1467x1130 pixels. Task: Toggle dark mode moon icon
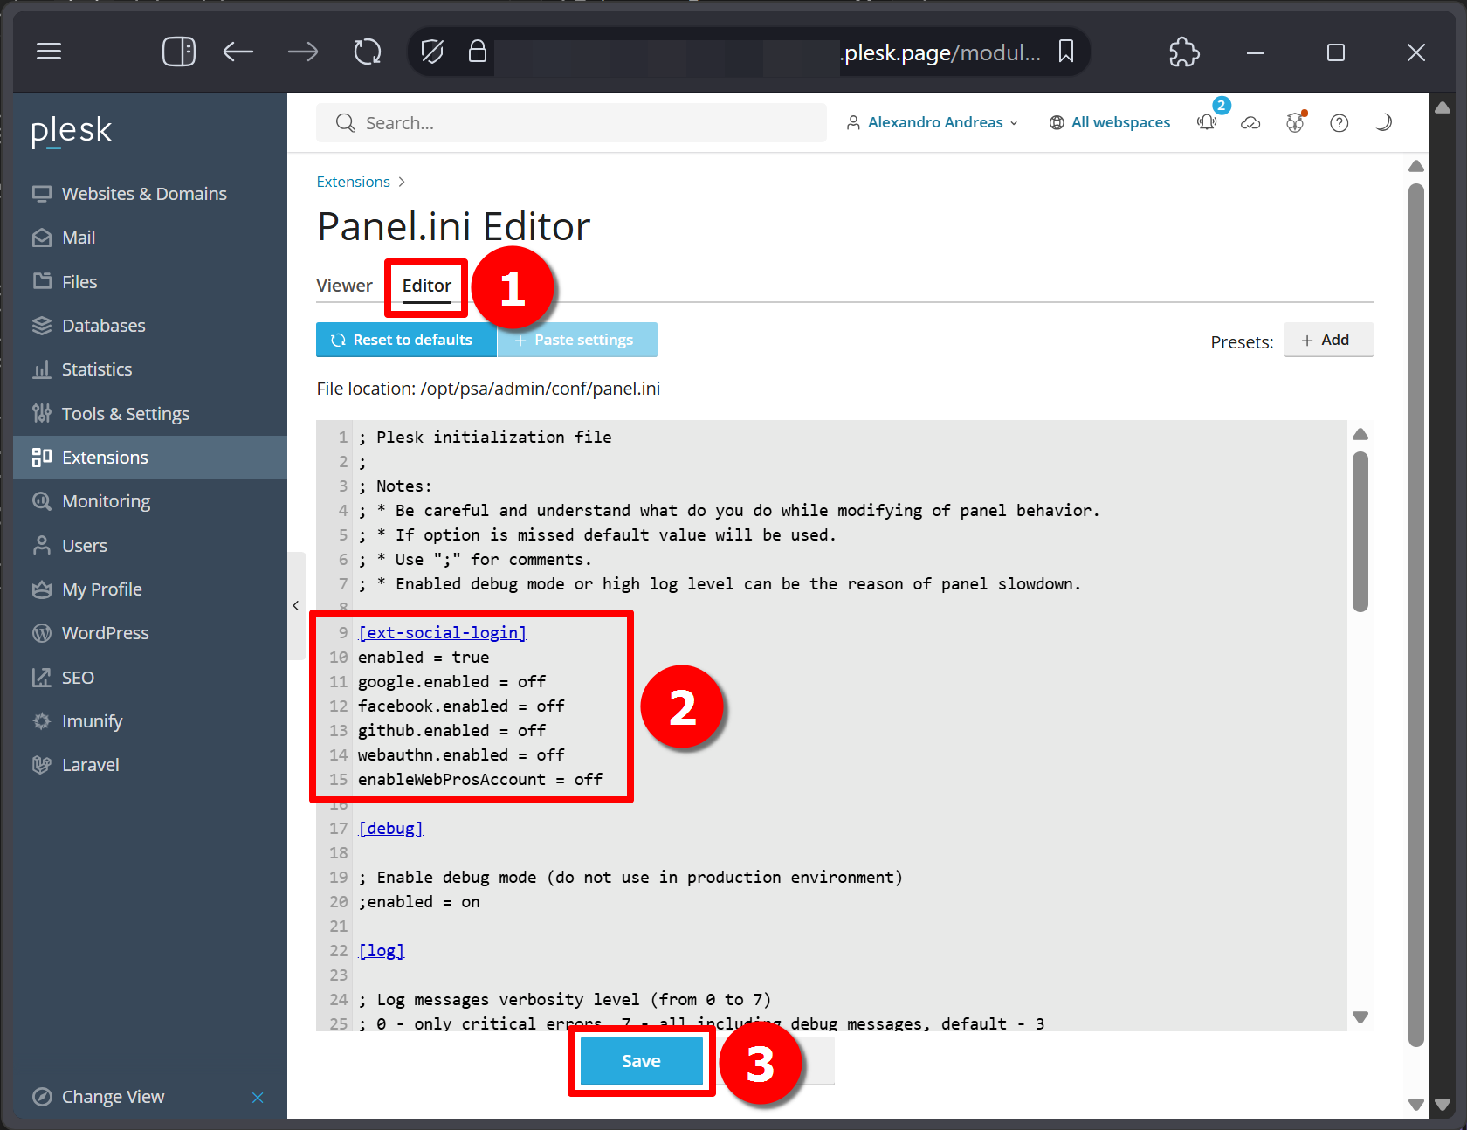click(x=1383, y=123)
